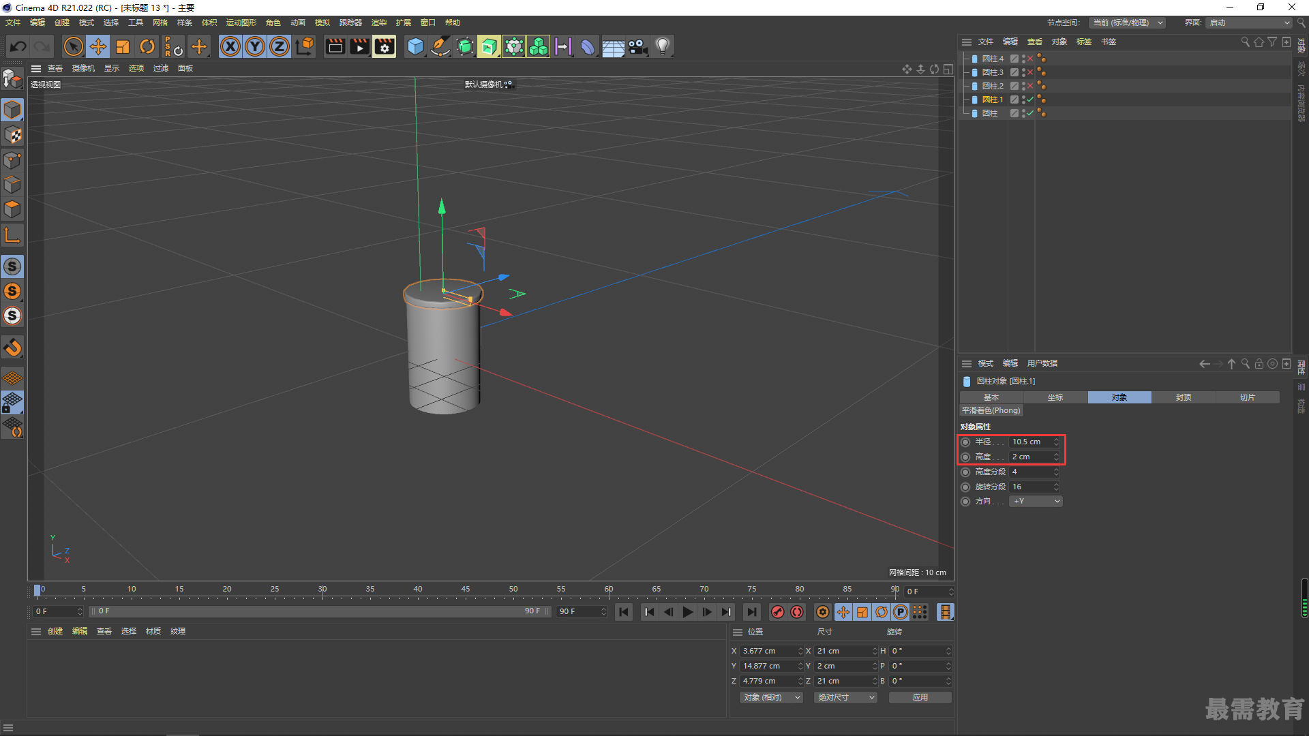The height and width of the screenshot is (736, 1309).
Task: Click the timeline preview range bar
Action: [320, 611]
